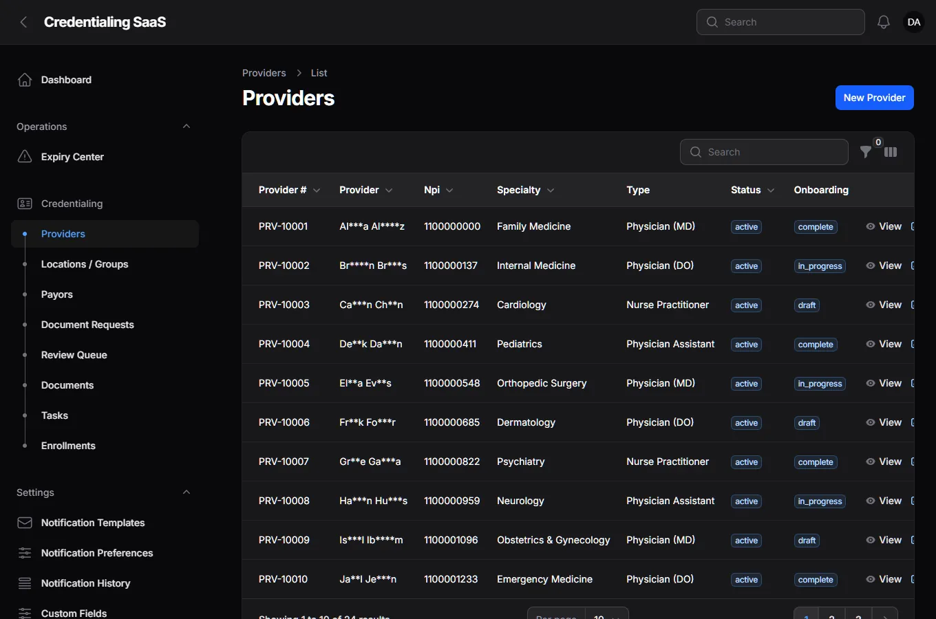Sort by the Provider # column
Image resolution: width=936 pixels, height=619 pixels.
tap(289, 190)
